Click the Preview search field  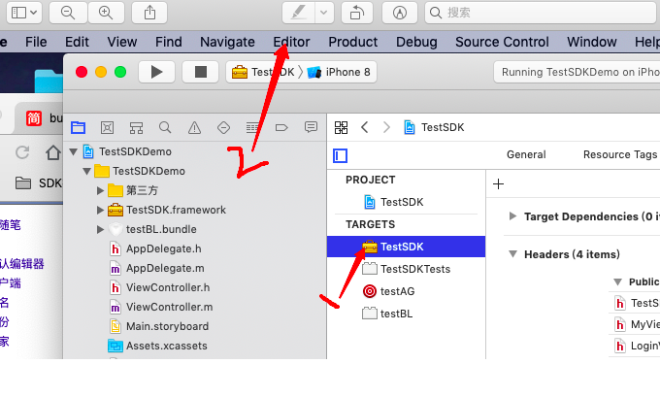(x=541, y=13)
